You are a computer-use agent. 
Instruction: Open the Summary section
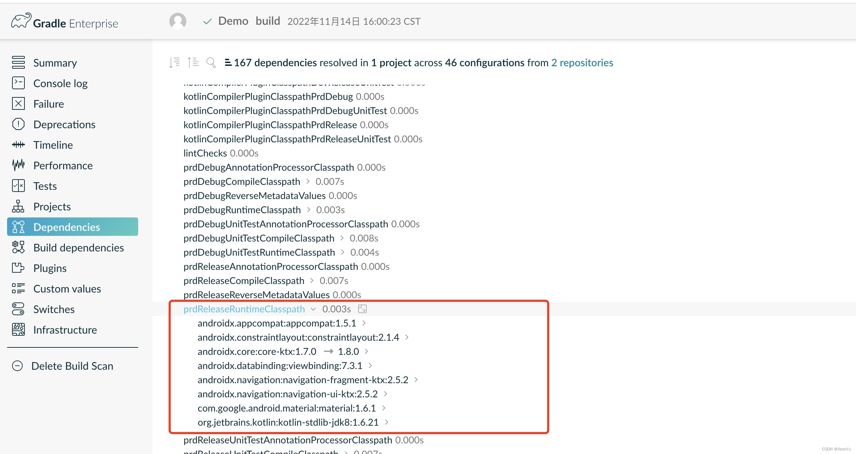pyautogui.click(x=55, y=63)
